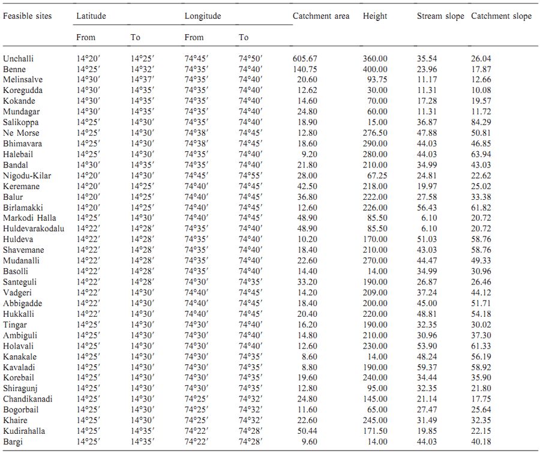540x453 pixels.
Task: Select the Stream slope column header
Action: click(x=440, y=16)
